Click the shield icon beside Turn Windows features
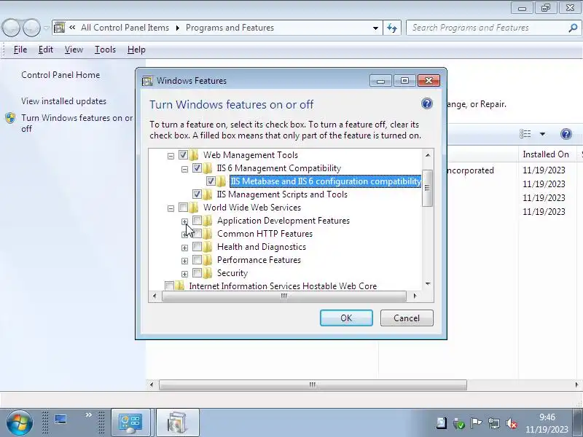The height and width of the screenshot is (437, 583). [10, 118]
